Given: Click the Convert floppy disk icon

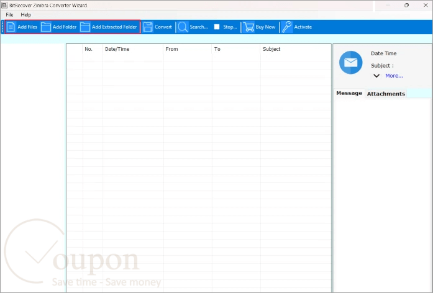Looking at the screenshot, I should (148, 27).
